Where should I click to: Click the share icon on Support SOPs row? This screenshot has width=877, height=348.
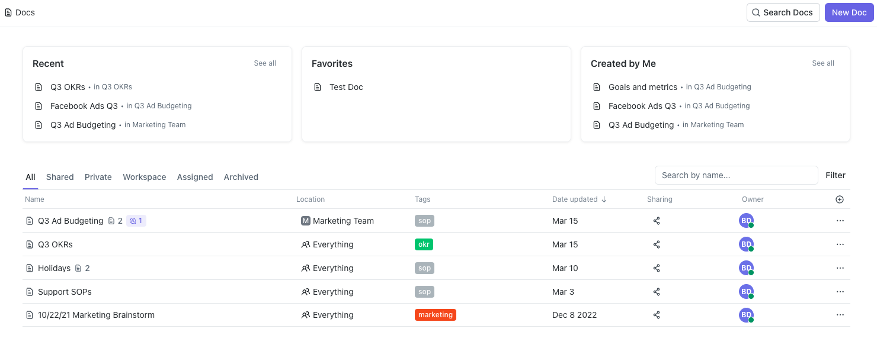657,291
